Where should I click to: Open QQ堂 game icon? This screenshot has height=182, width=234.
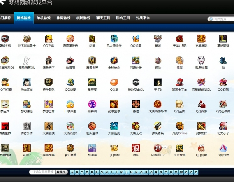[x=114, y=82]
